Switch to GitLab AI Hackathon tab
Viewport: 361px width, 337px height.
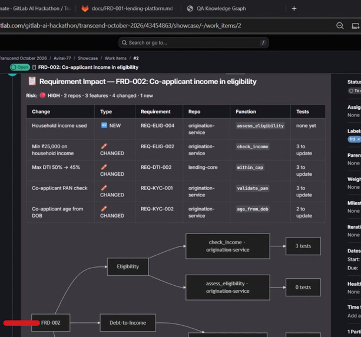pos(36,8)
